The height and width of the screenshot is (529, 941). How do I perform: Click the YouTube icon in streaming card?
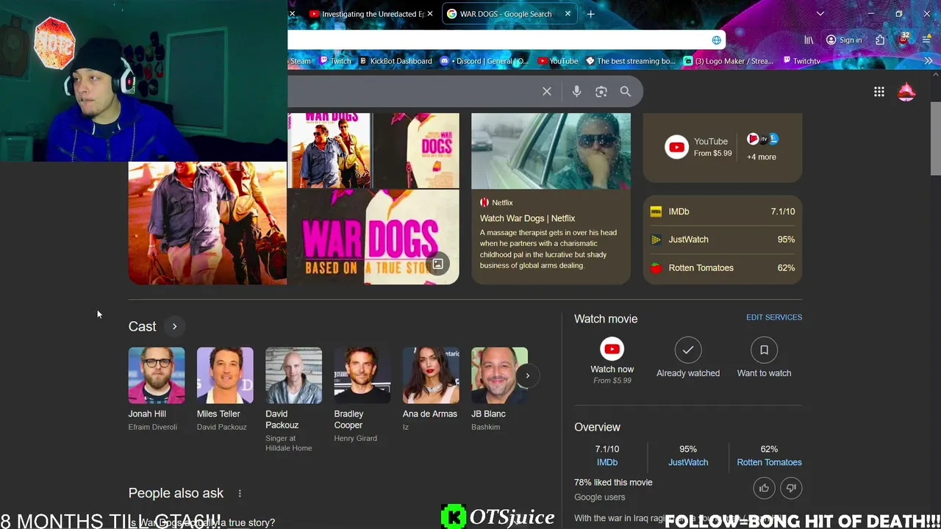[x=676, y=147]
